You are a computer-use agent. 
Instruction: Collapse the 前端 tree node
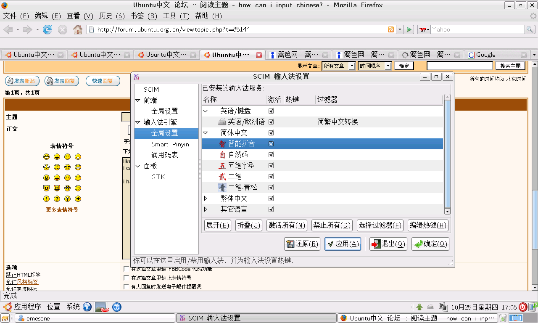tap(138, 101)
